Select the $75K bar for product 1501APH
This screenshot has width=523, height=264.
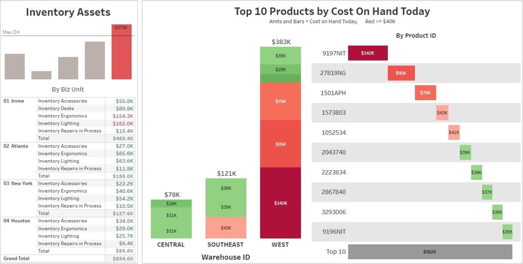425,93
